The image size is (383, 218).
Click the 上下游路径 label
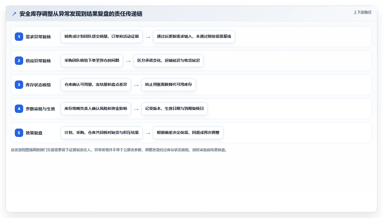[362, 12]
